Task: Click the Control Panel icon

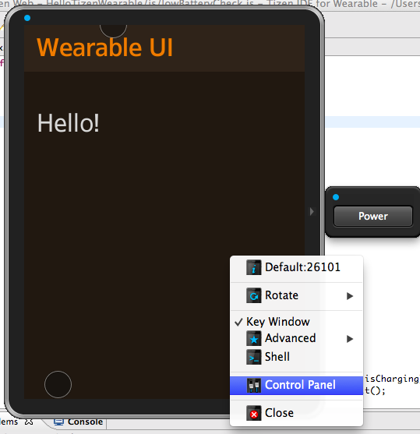Action: click(x=253, y=385)
